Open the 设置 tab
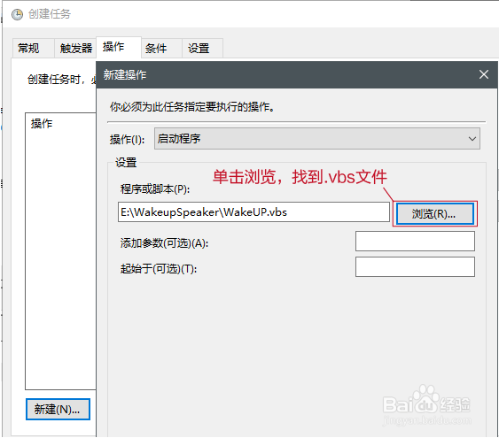The width and height of the screenshot is (499, 438). point(202,49)
